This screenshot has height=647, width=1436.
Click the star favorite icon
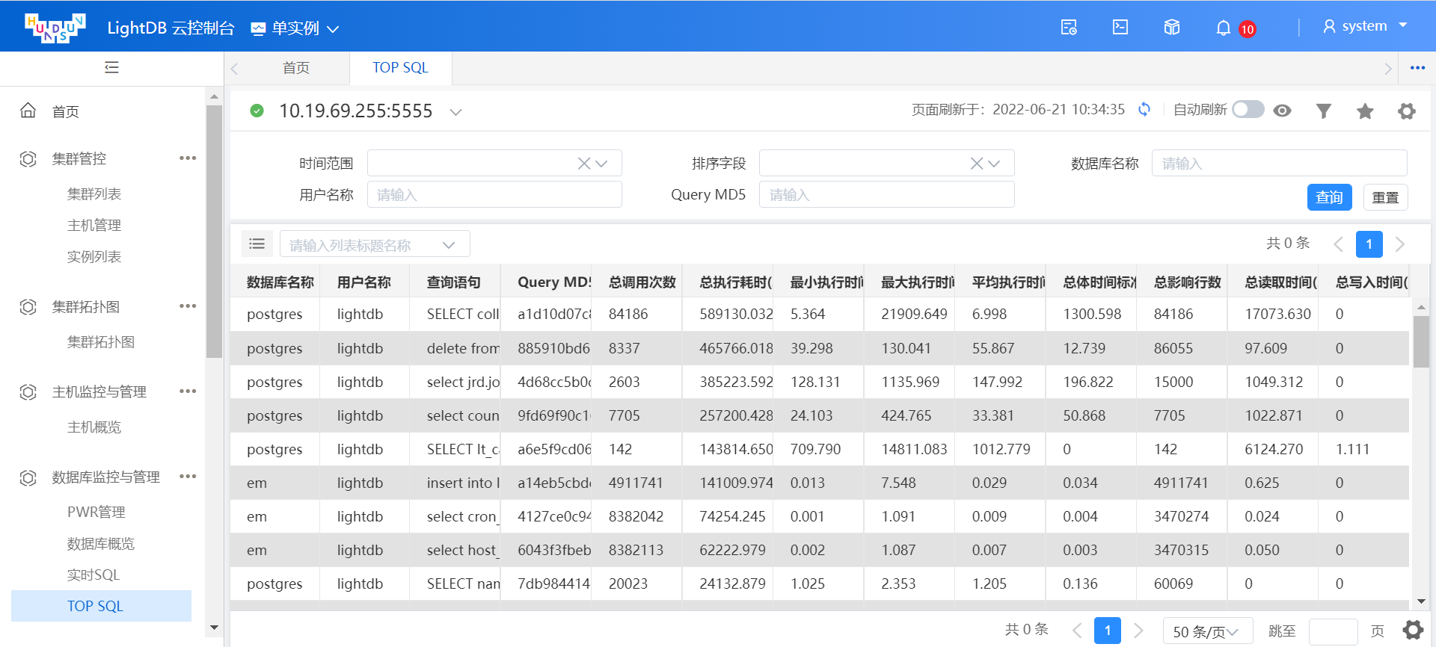(1365, 111)
